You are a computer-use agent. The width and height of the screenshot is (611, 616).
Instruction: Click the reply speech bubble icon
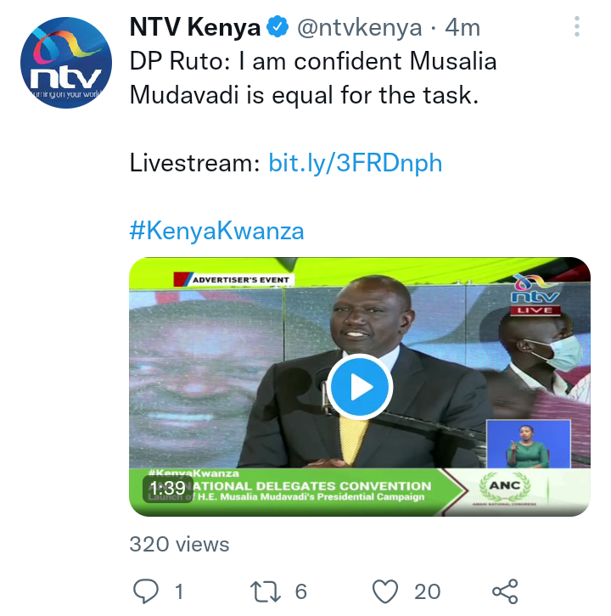[x=146, y=591]
